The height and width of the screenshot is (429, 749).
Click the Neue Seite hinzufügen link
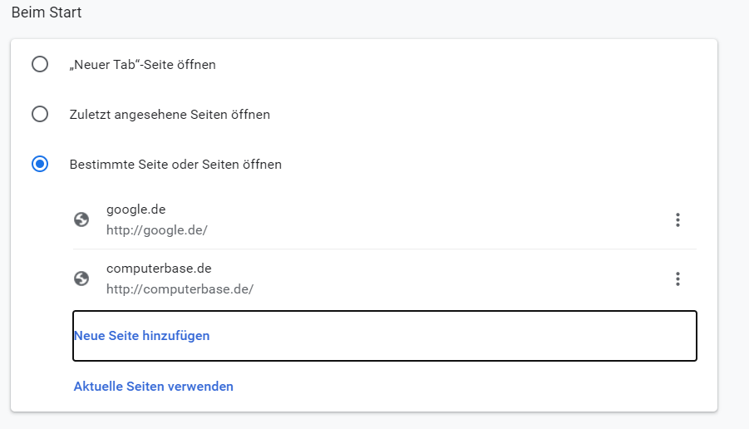click(142, 336)
